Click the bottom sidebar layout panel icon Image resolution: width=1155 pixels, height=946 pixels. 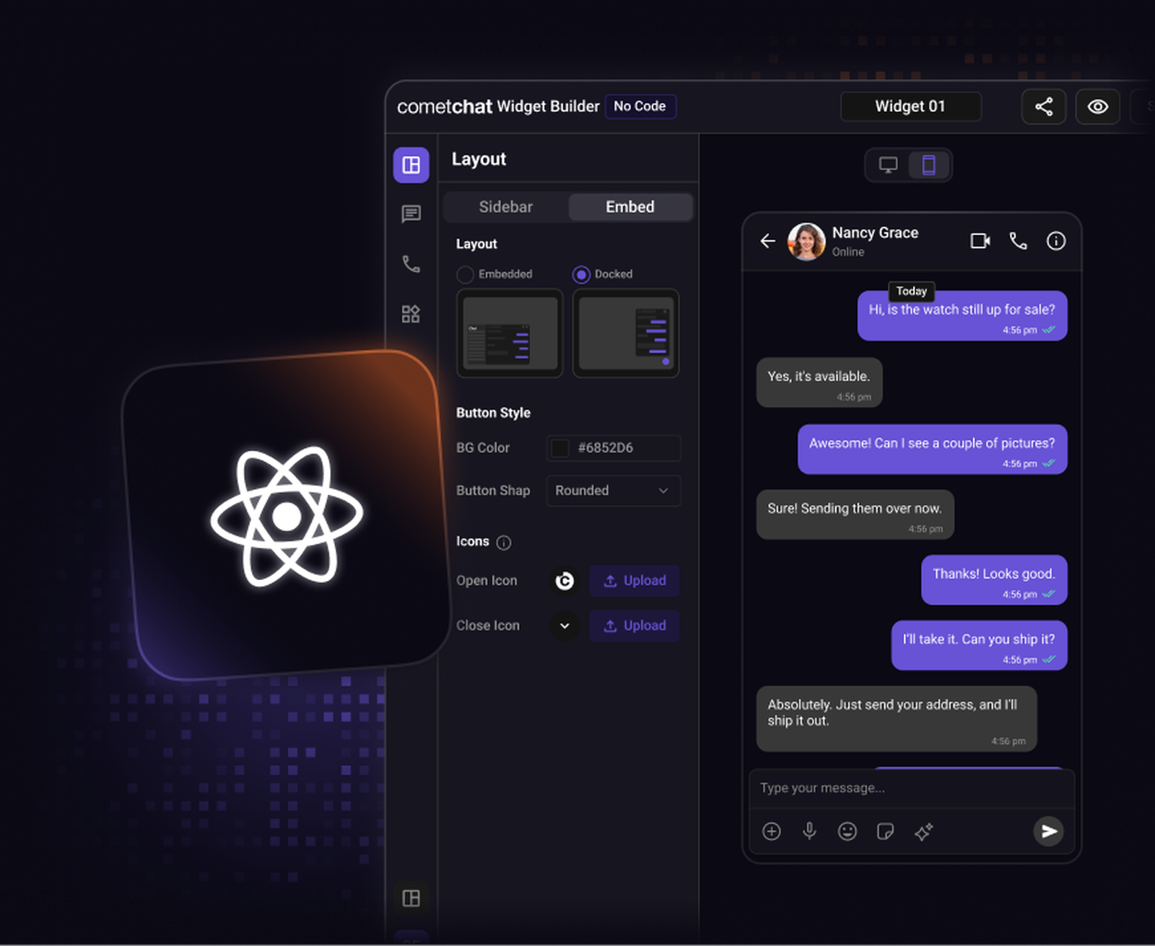click(x=411, y=898)
